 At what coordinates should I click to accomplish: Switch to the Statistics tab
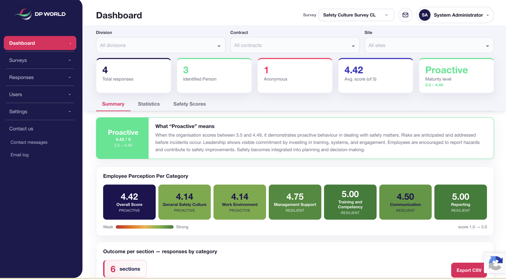[149, 104]
